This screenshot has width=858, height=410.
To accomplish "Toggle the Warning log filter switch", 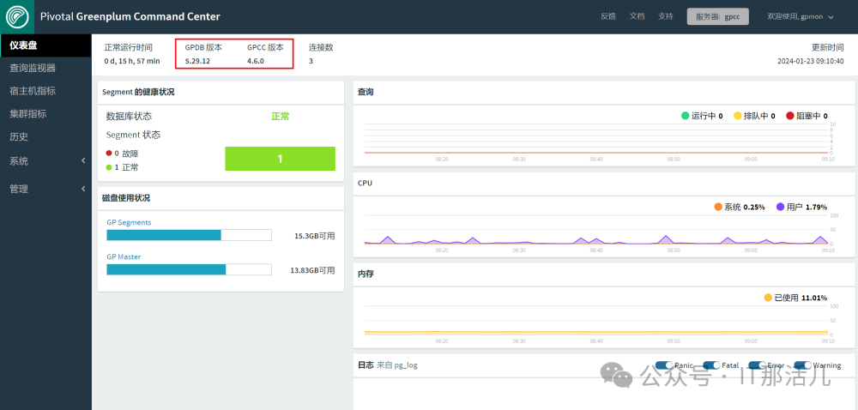I will 803,365.
